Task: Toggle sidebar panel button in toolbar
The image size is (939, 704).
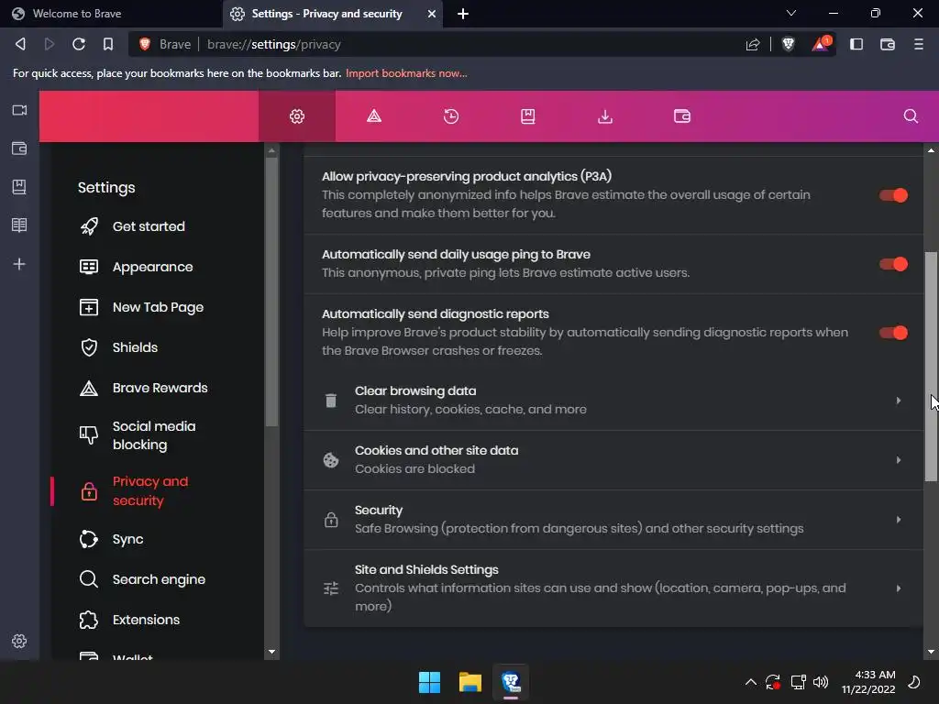Action: point(856,44)
